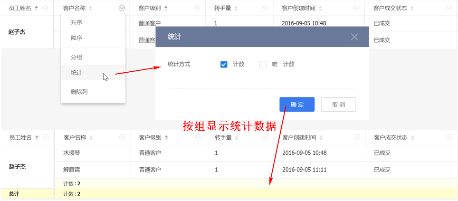Click 已成交 in the 水瑗琴 row
Screen dimensions: 458x201
(382, 153)
